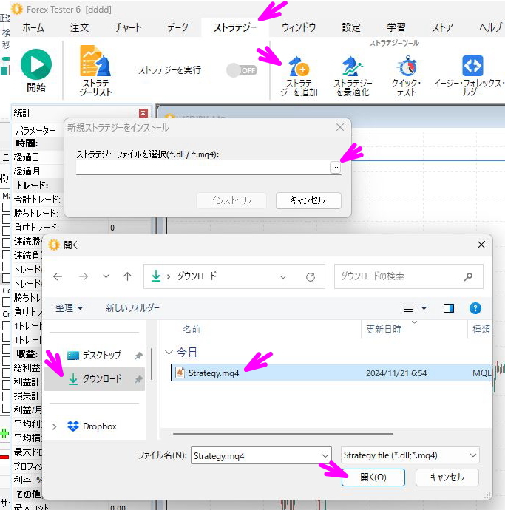Refresh the ダウンロード folder view
The width and height of the screenshot is (505, 510).
(x=311, y=277)
